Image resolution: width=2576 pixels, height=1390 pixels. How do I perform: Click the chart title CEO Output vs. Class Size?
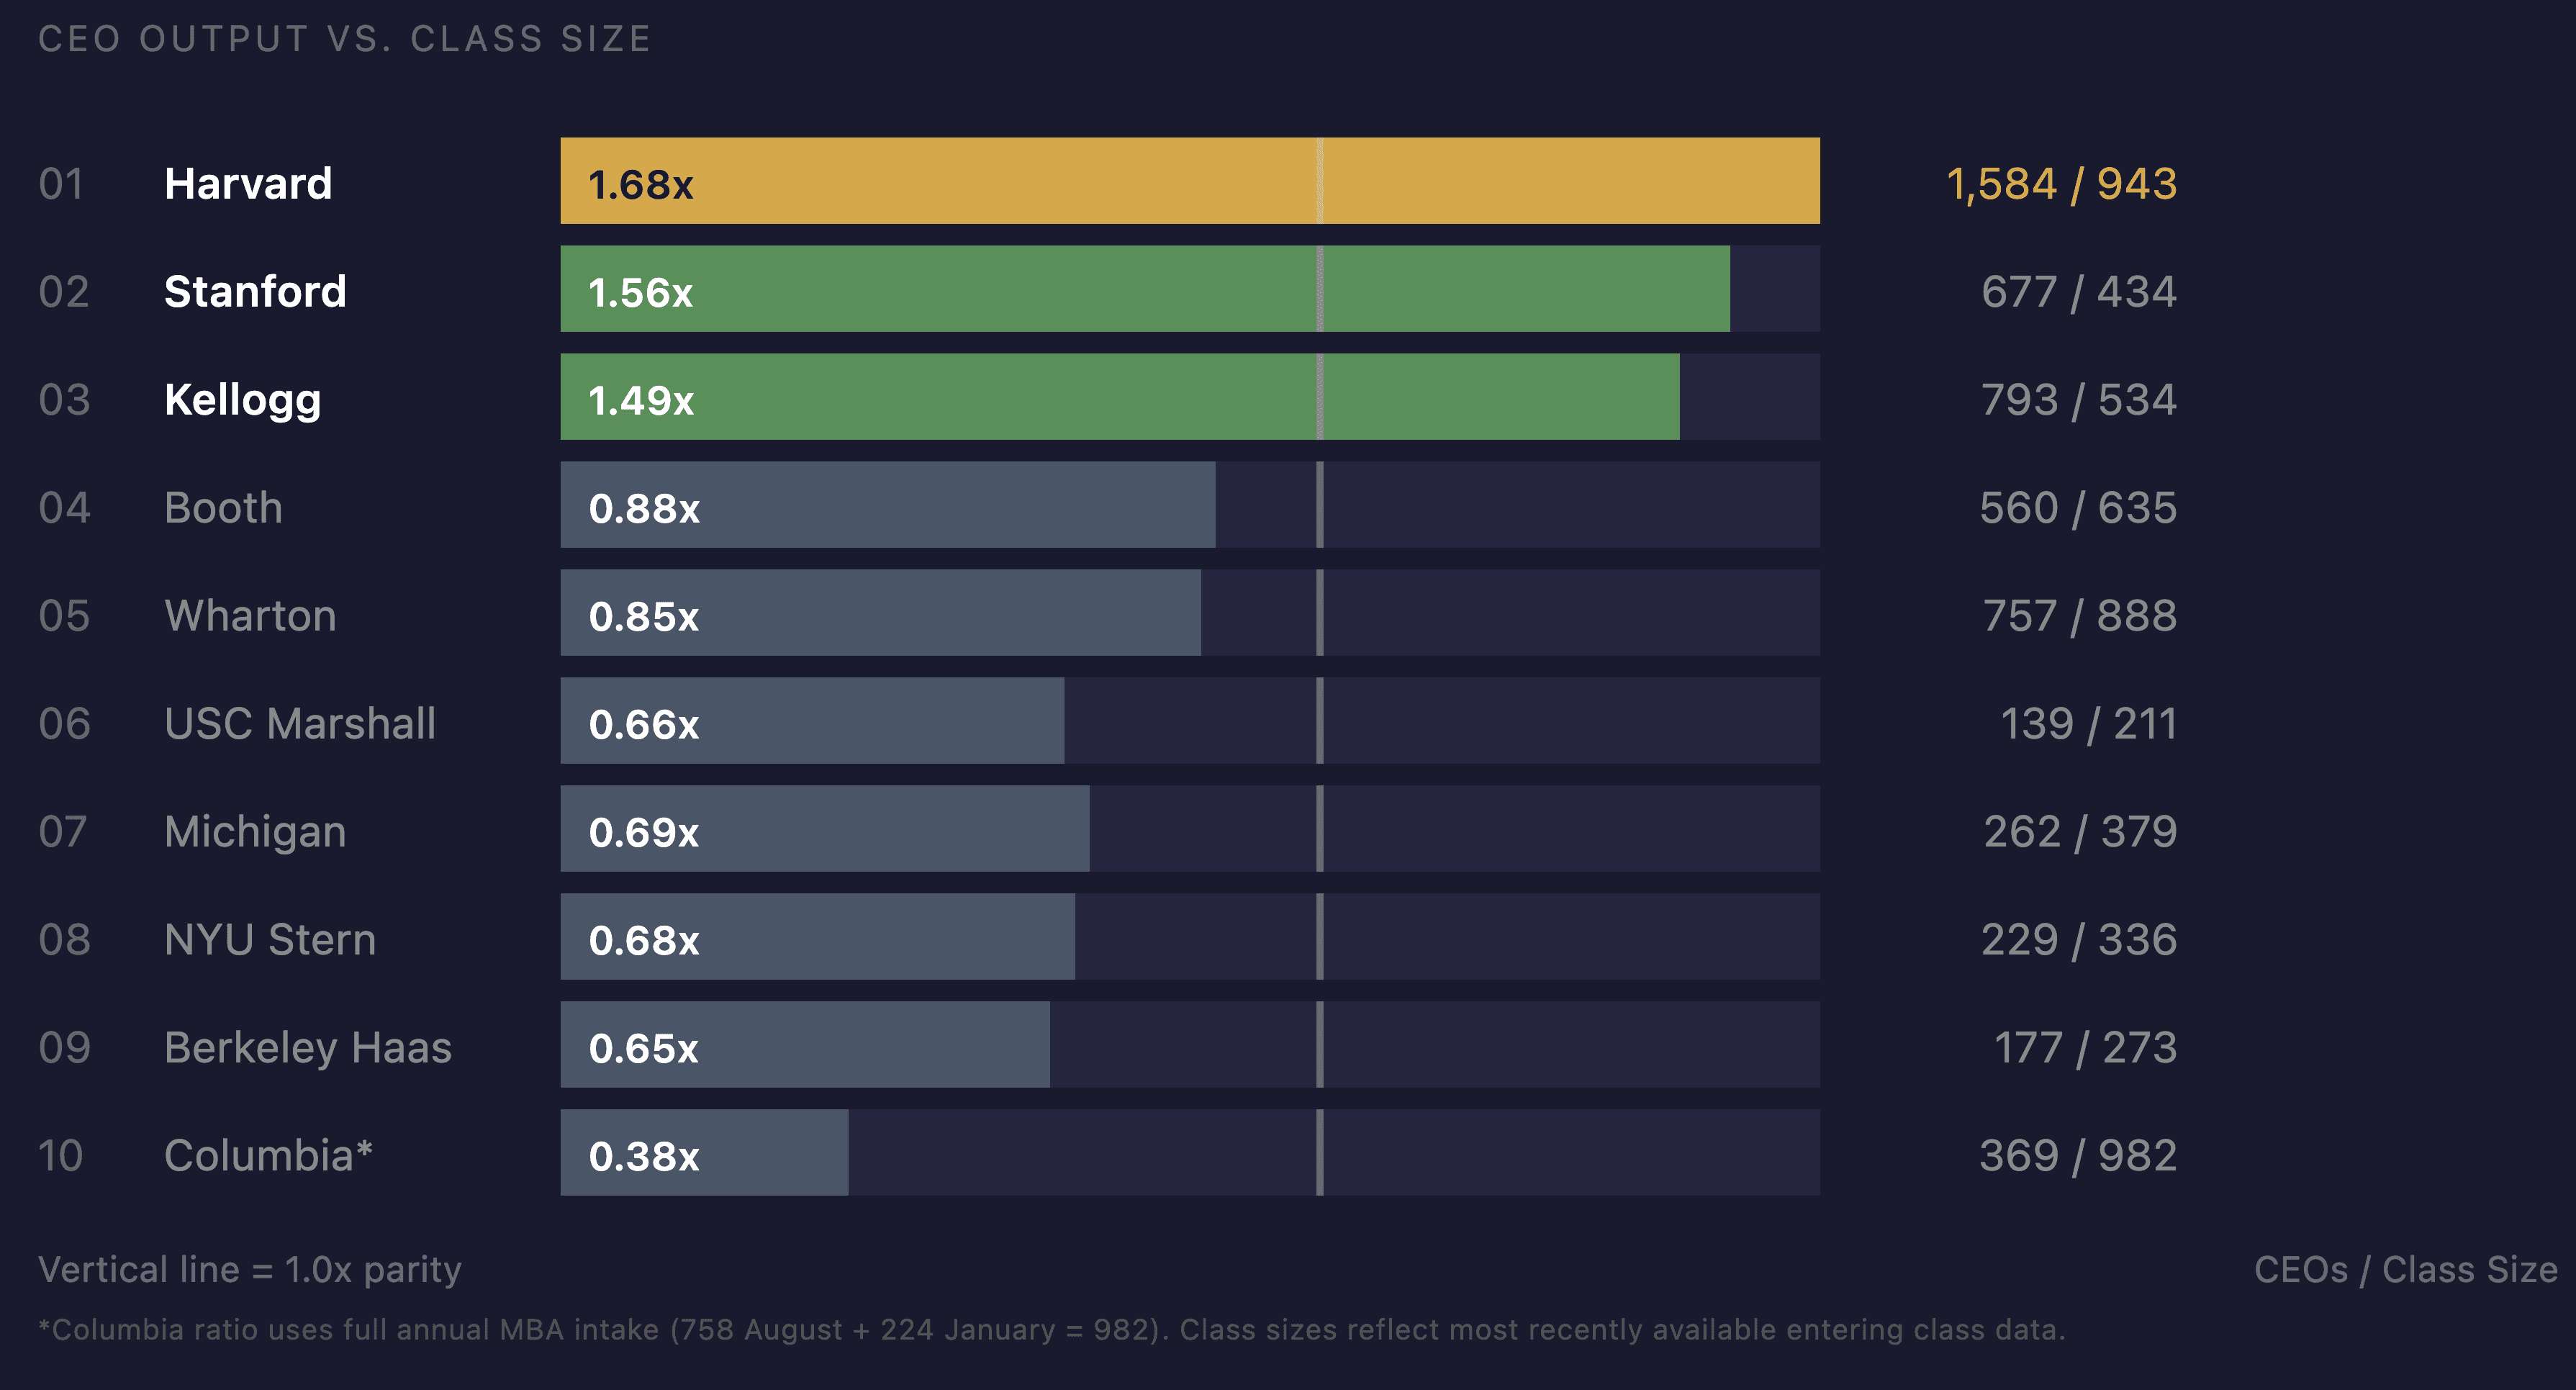coord(345,39)
